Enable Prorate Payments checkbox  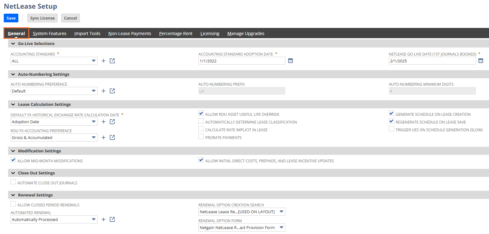(201, 137)
